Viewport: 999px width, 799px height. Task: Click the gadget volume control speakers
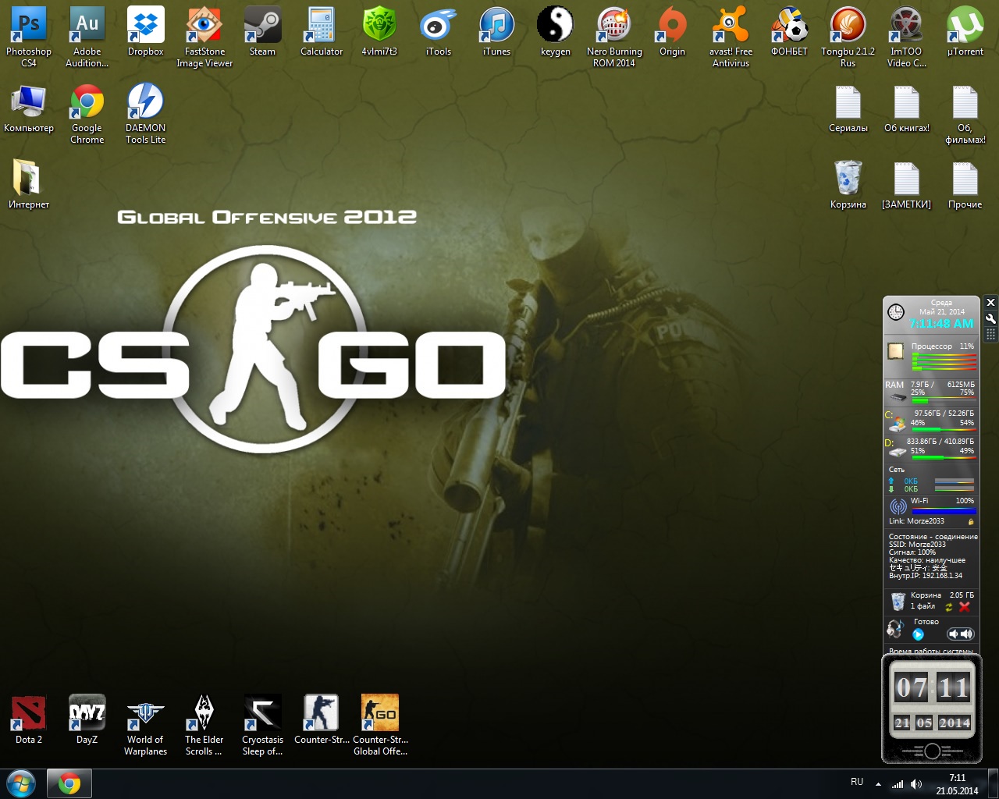pos(961,634)
